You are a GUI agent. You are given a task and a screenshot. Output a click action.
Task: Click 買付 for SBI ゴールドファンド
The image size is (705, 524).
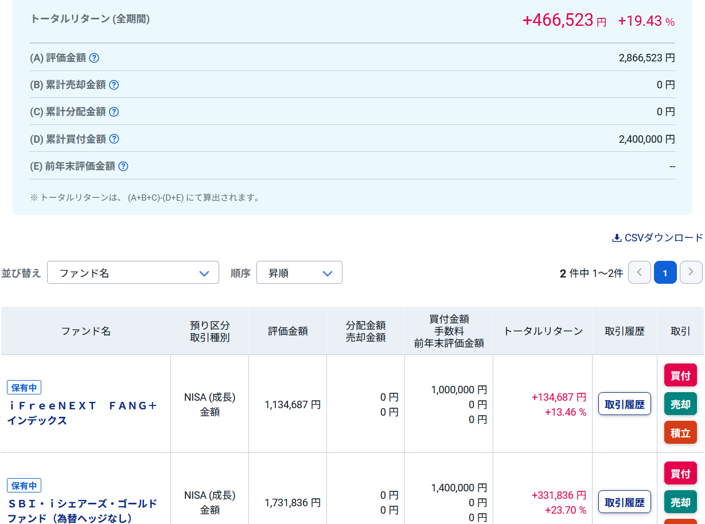point(680,474)
